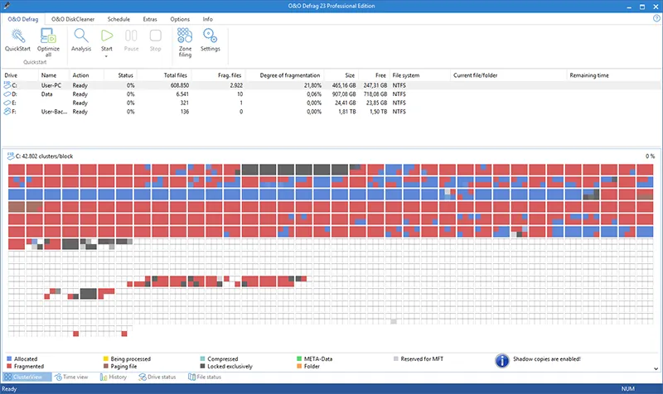Click the green Start play icon
The image size is (663, 394).
pos(107,36)
